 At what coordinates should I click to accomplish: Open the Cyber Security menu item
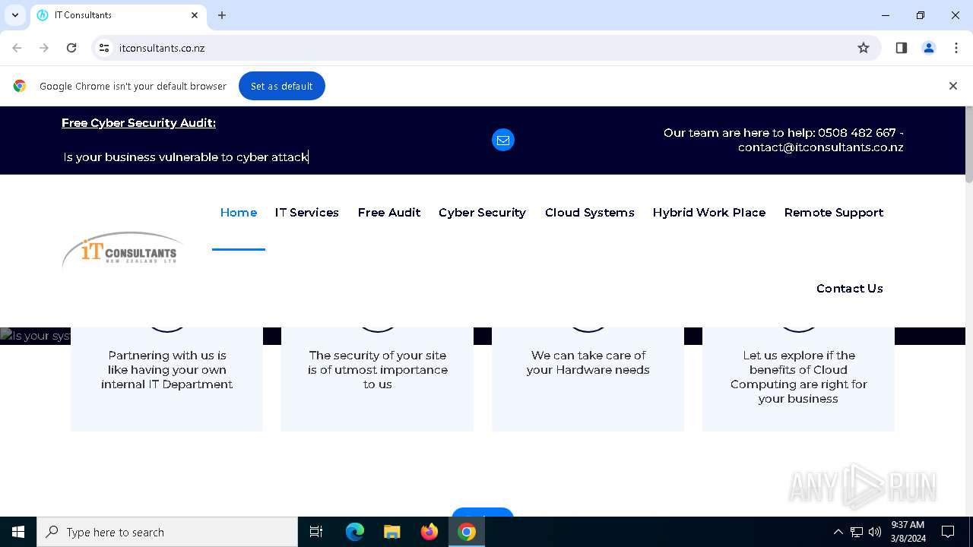(x=482, y=213)
